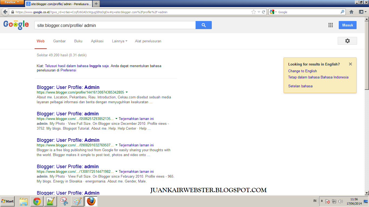
Task: Expand options arrow of first result URL
Action: (127, 92)
